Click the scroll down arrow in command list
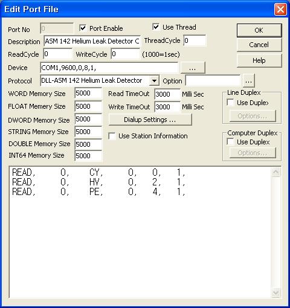 coord(275,293)
